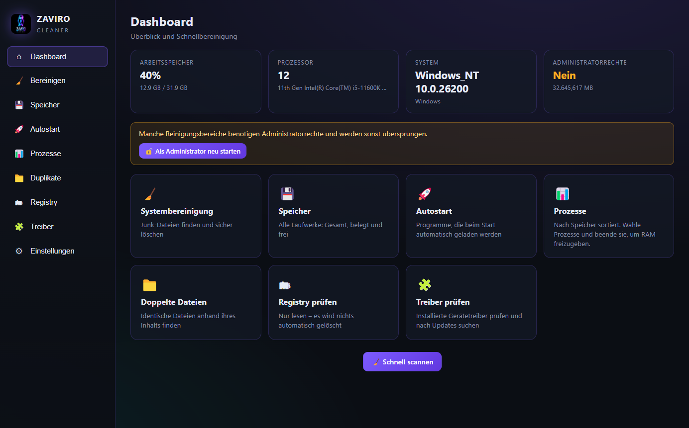Click the floppy disk icon beside Speicher in sidebar

19,105
